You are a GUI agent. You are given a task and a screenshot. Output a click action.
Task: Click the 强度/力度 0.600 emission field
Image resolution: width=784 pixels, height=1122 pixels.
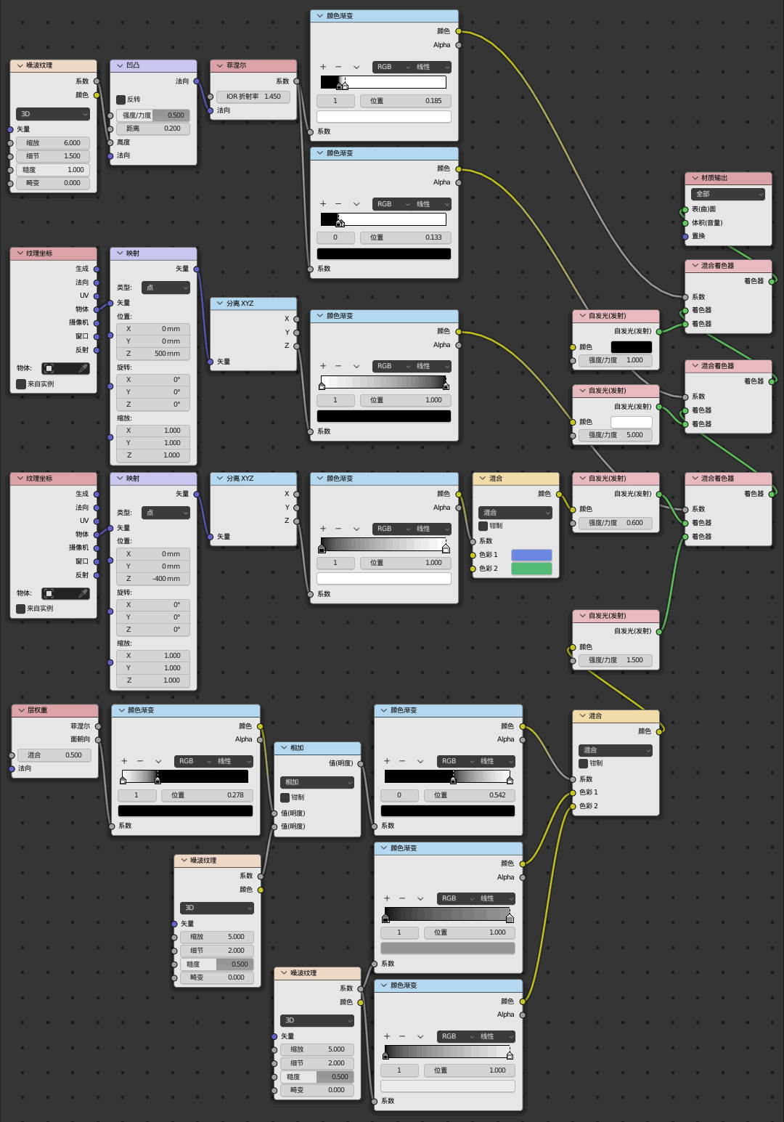click(616, 523)
